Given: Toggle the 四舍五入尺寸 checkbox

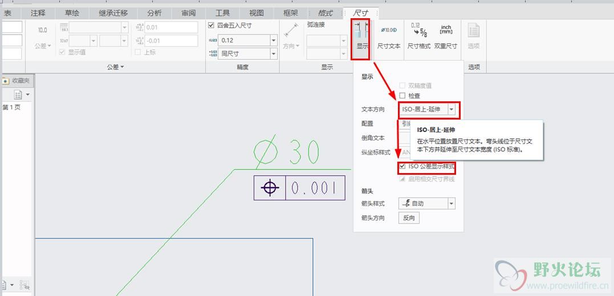Looking at the screenshot, I should pos(212,26).
